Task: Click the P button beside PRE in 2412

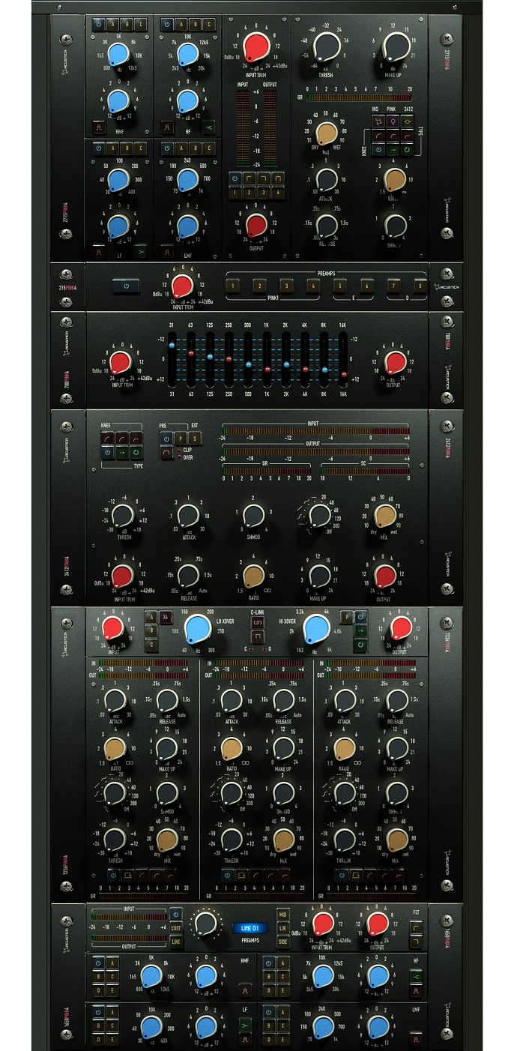Action: [180, 438]
